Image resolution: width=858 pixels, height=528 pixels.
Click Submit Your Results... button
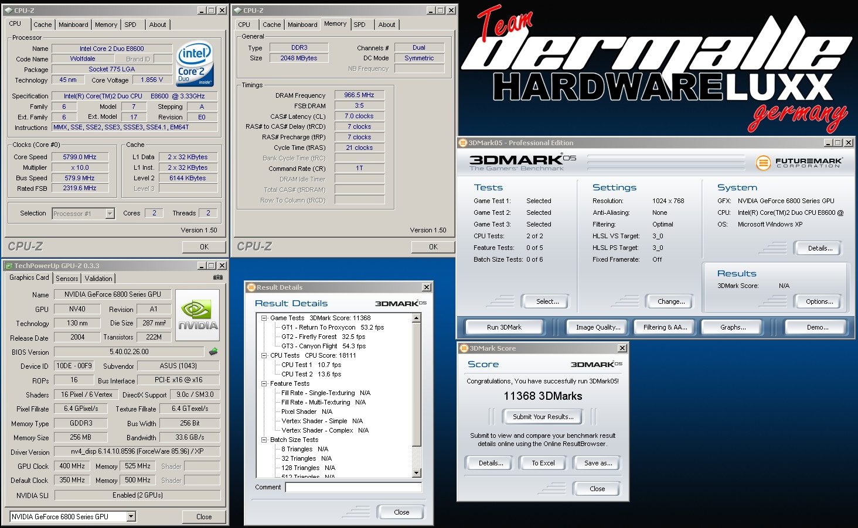coord(543,417)
